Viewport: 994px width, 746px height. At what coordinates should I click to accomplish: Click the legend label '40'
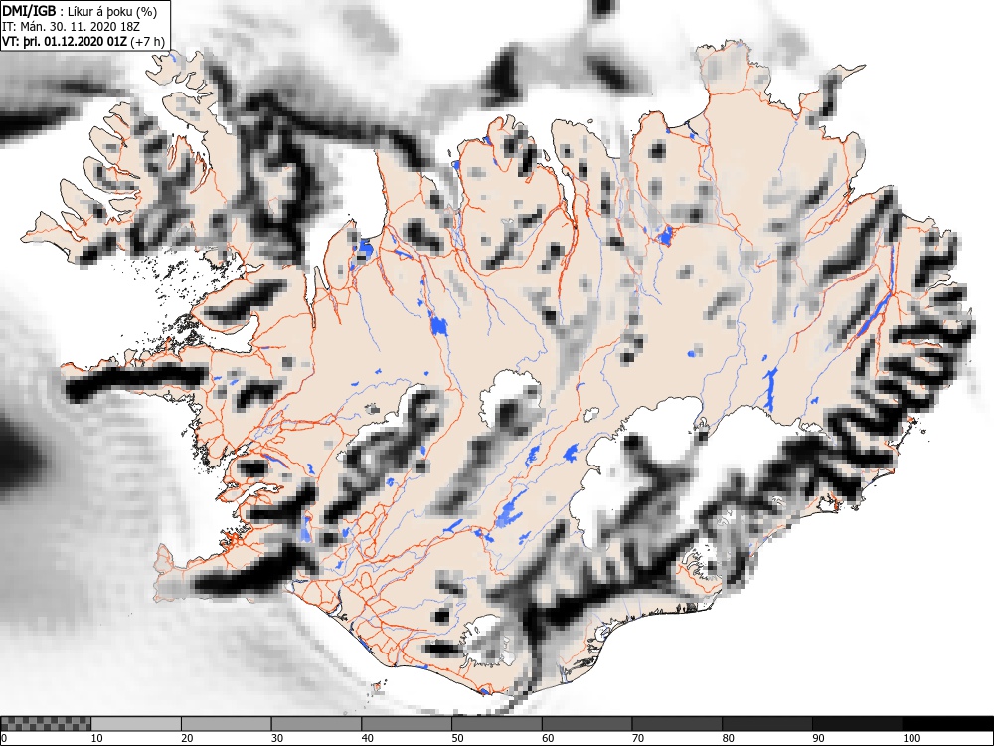click(367, 738)
